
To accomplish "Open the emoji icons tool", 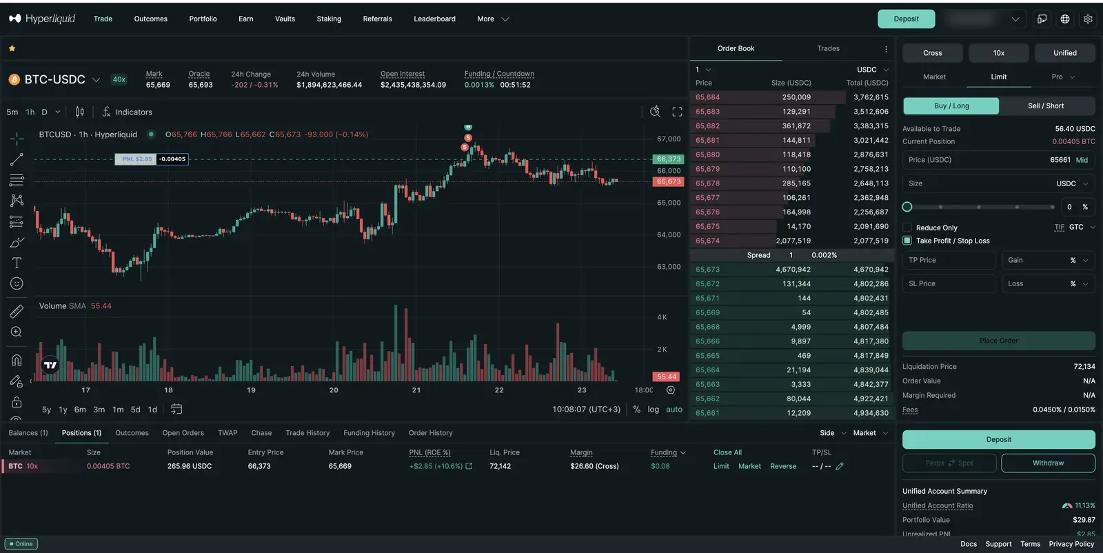I will (17, 283).
